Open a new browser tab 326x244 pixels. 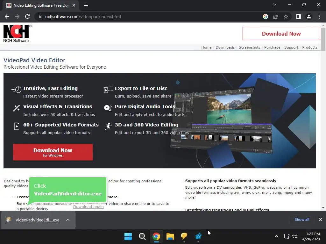point(86,5)
